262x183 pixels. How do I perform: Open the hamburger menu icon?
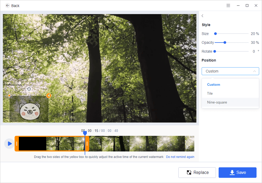(x=228, y=5)
